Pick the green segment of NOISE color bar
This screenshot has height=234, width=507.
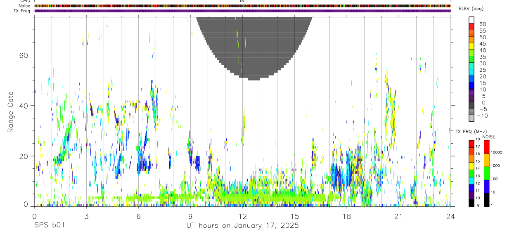(x=486, y=173)
